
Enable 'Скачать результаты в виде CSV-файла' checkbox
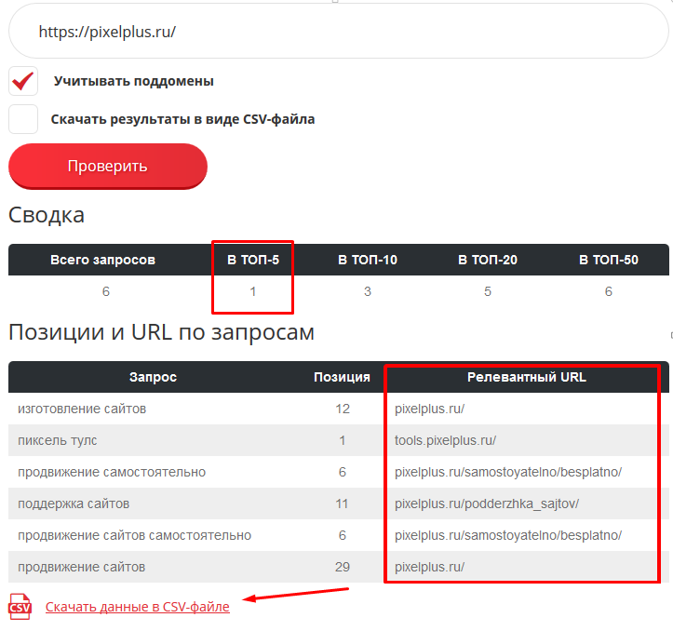click(x=23, y=119)
